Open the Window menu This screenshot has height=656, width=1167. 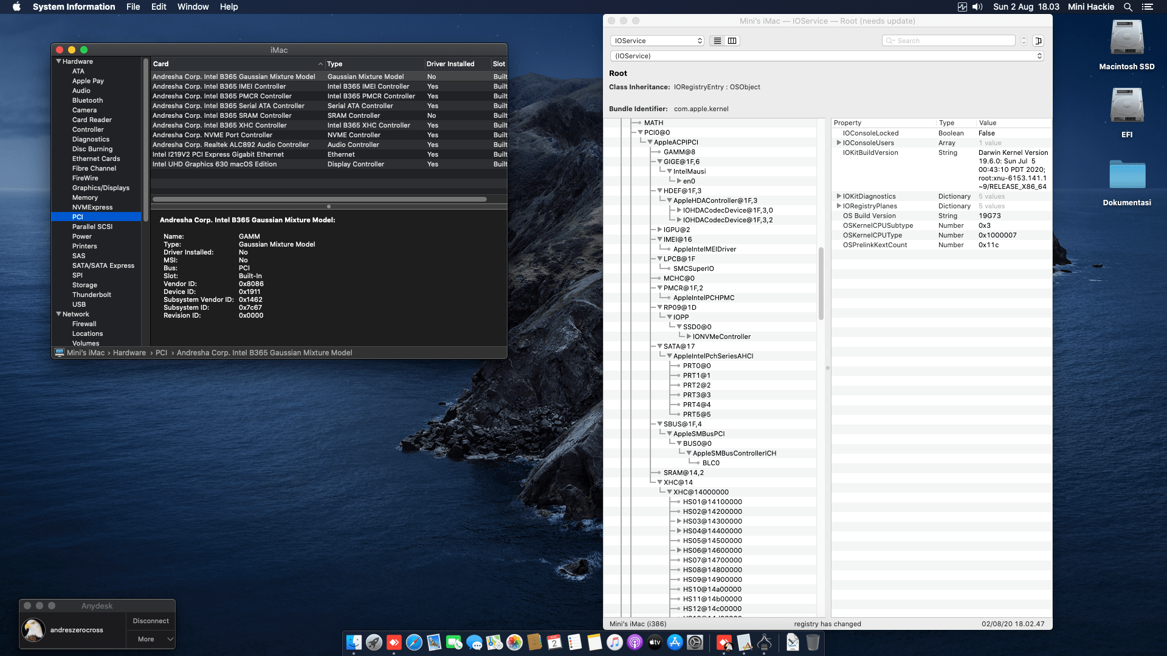click(x=193, y=7)
